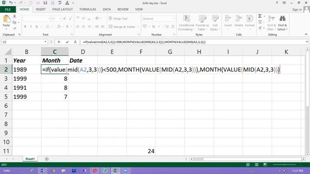Image resolution: width=310 pixels, height=174 pixels.
Task: Open Font dialog launcher
Action: click(72, 34)
